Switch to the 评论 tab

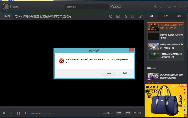(179, 16)
